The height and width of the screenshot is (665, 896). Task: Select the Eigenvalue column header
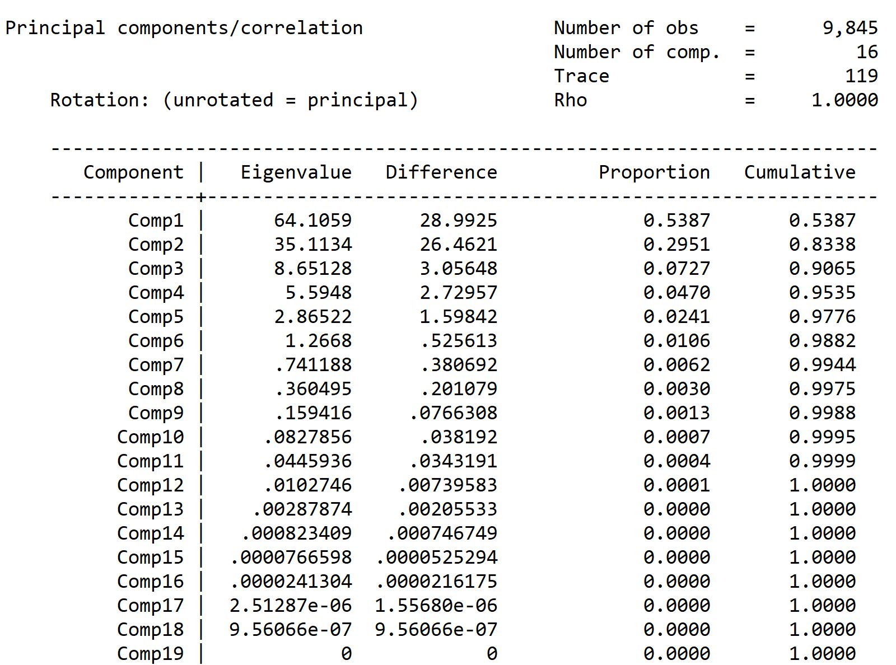(296, 172)
